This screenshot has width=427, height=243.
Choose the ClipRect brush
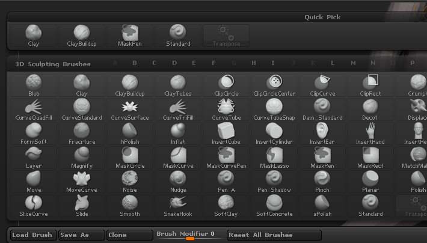coord(370,85)
